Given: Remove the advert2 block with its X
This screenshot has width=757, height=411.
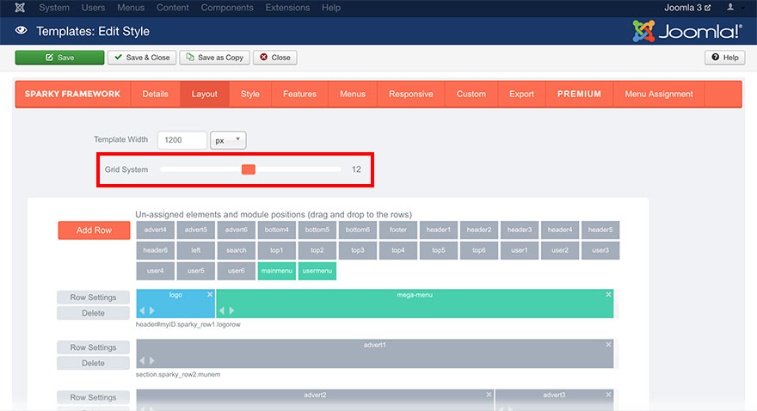Looking at the screenshot, I should point(489,395).
